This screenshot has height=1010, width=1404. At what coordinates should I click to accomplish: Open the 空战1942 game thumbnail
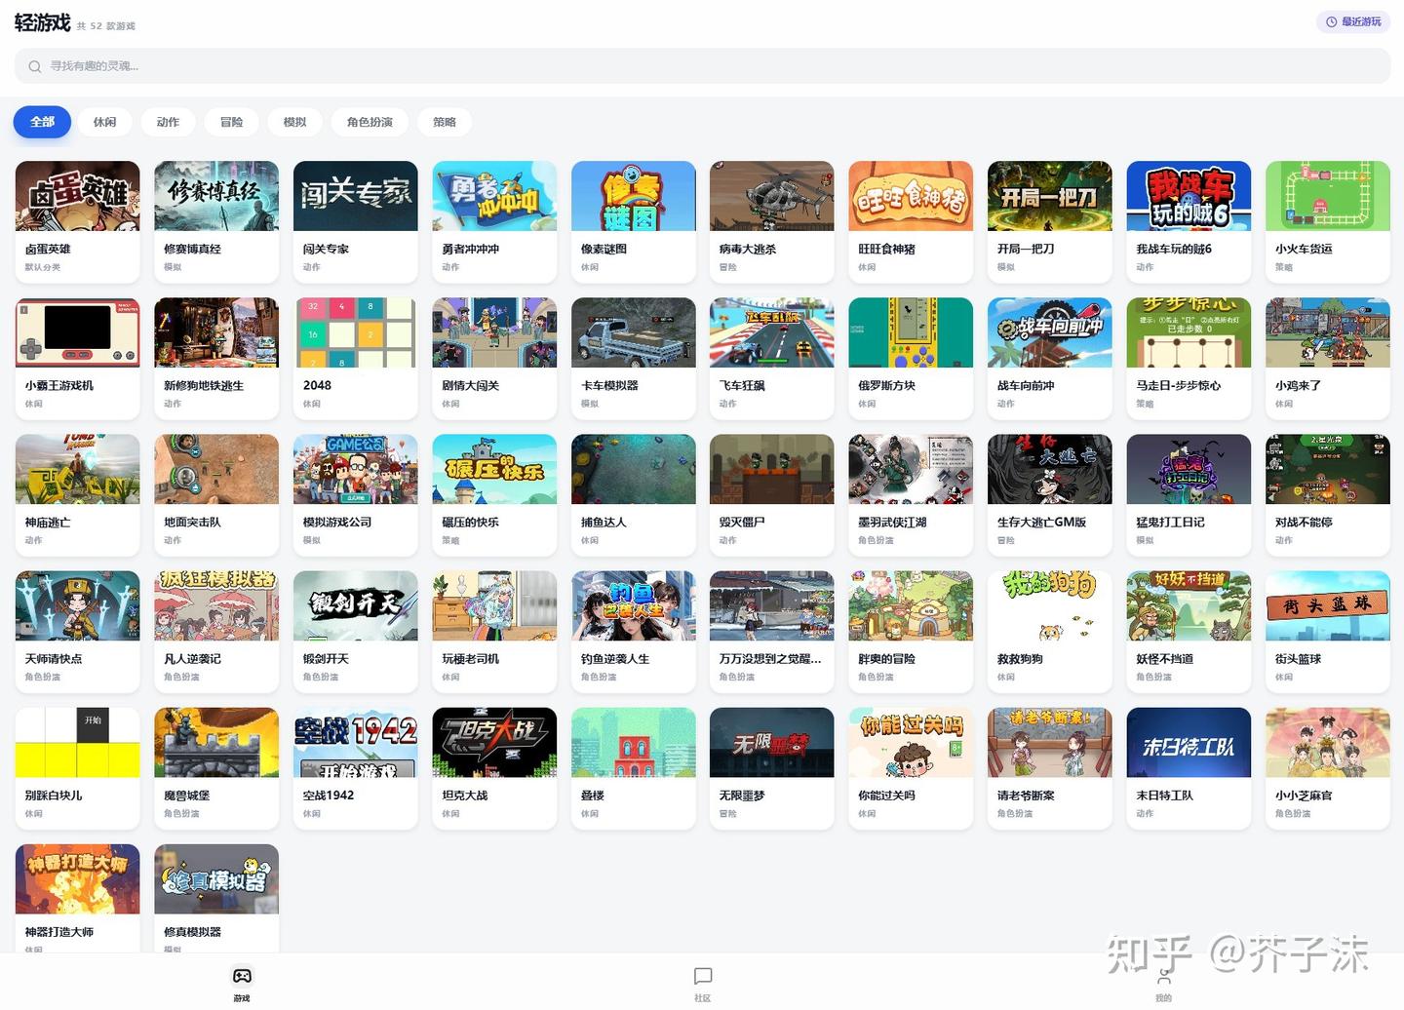pyautogui.click(x=356, y=742)
